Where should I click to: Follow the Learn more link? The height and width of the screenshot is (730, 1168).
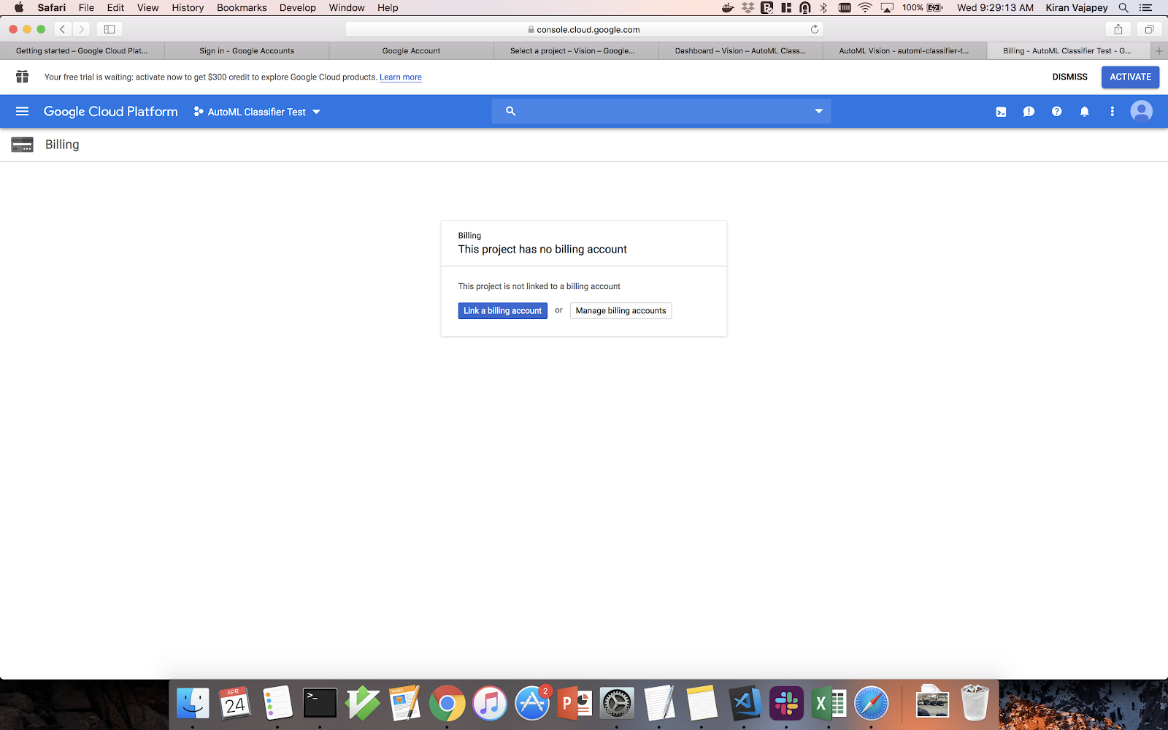coord(400,77)
